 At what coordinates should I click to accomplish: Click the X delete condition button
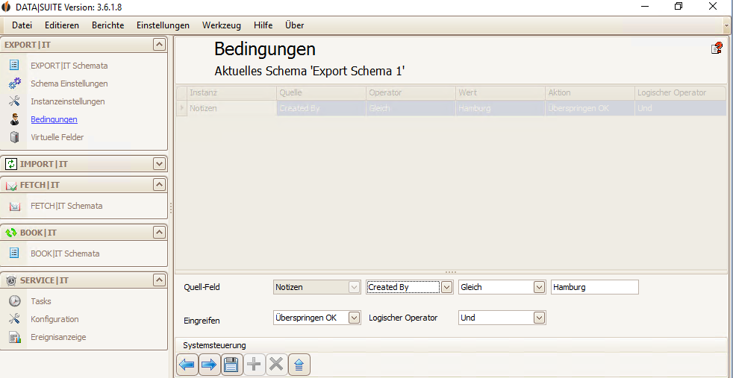click(276, 365)
